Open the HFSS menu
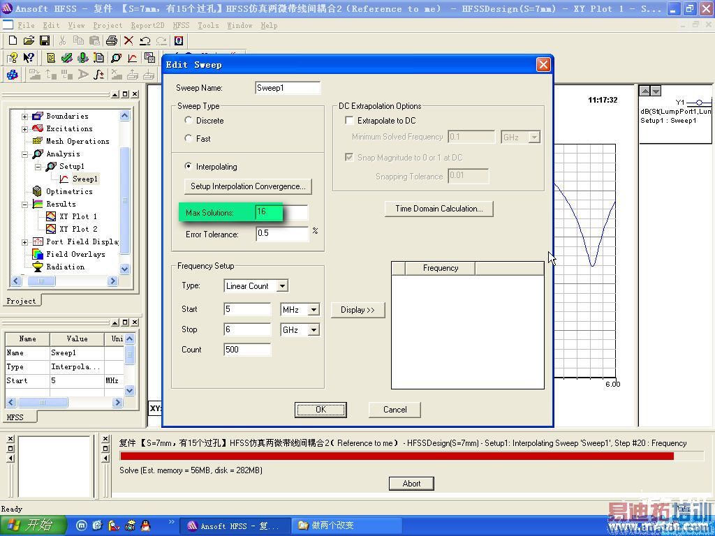This screenshot has height=536, width=715. 181,26
